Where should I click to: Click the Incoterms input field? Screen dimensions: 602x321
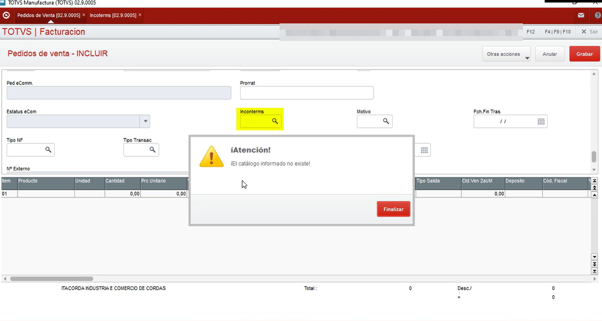pos(261,121)
